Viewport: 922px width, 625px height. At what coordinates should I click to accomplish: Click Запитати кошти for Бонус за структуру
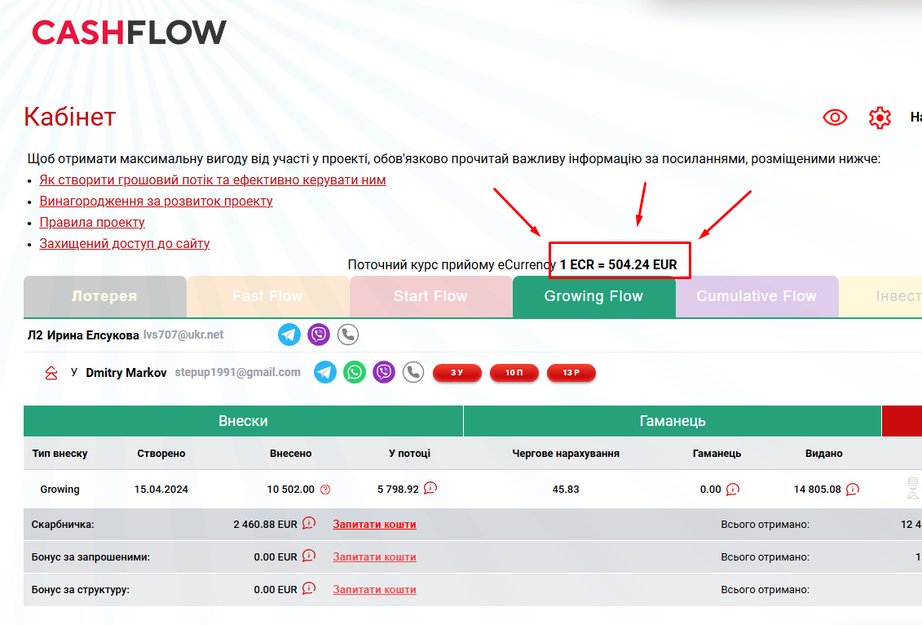pyautogui.click(x=374, y=590)
